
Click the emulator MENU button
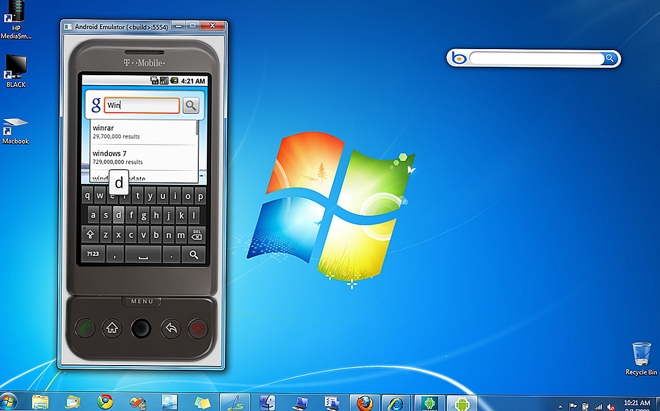[x=142, y=301]
